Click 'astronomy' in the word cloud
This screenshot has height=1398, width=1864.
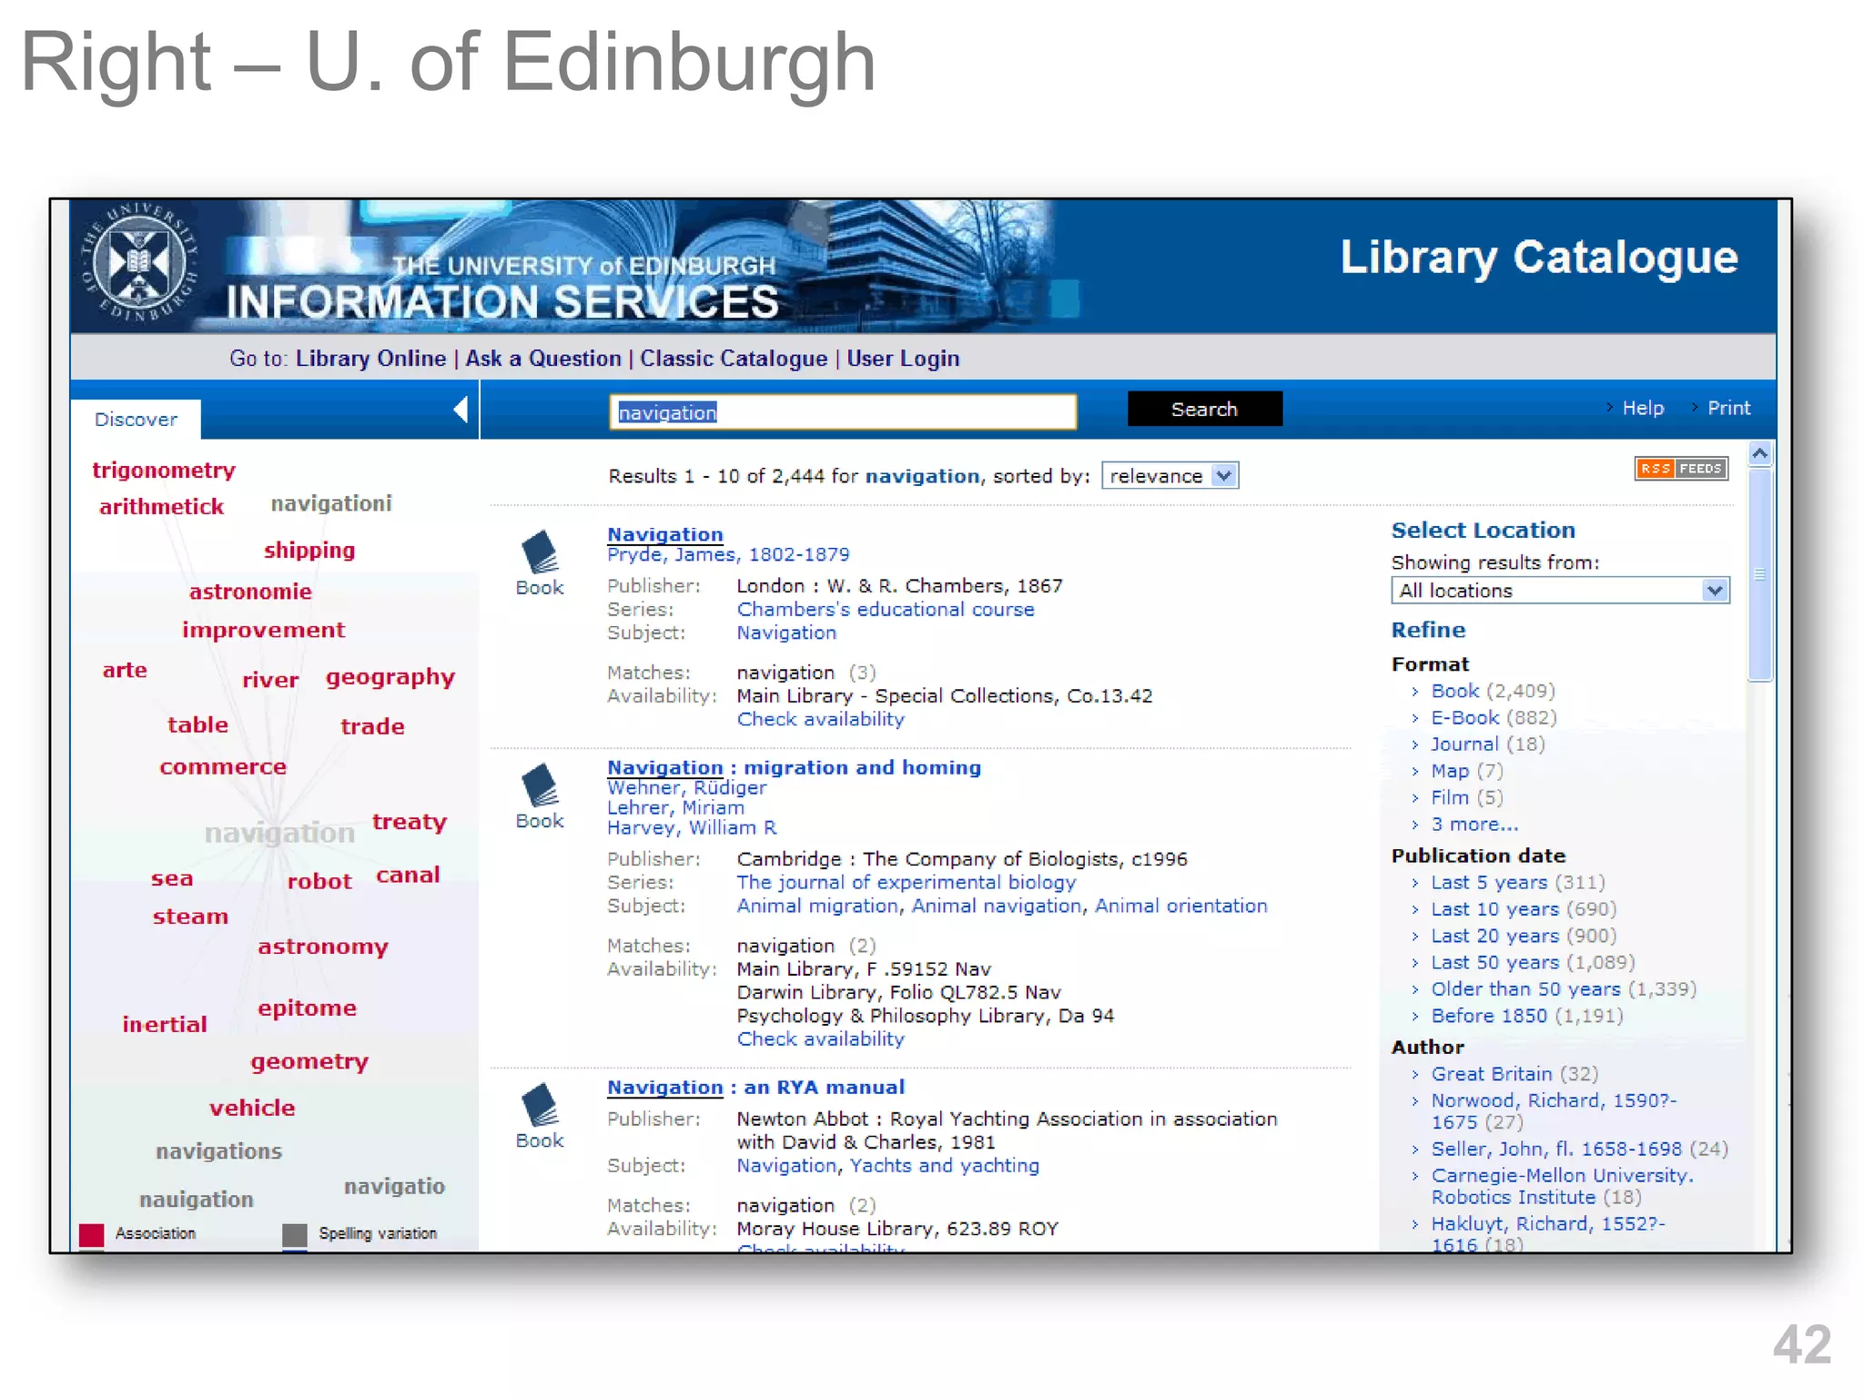[323, 947]
